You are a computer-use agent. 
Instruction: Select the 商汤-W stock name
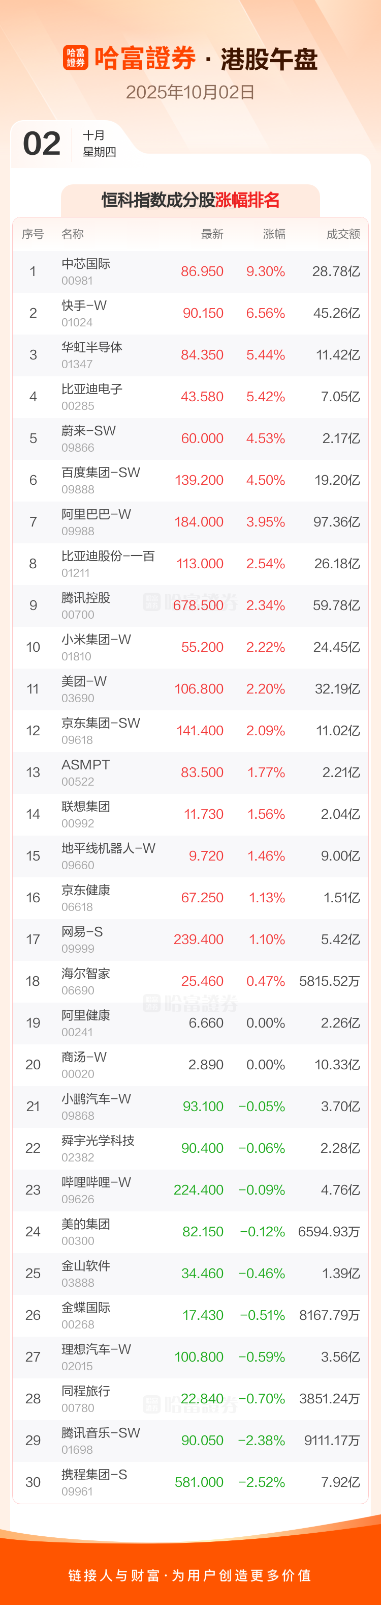point(84,1057)
